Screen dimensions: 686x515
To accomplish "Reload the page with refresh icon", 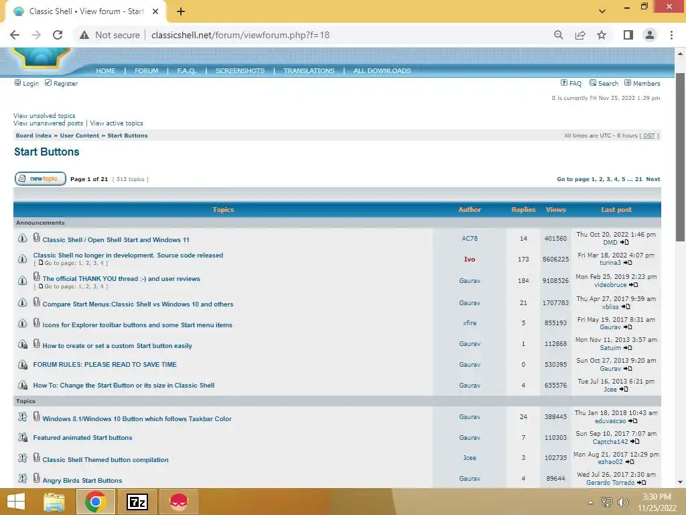I will (x=58, y=35).
